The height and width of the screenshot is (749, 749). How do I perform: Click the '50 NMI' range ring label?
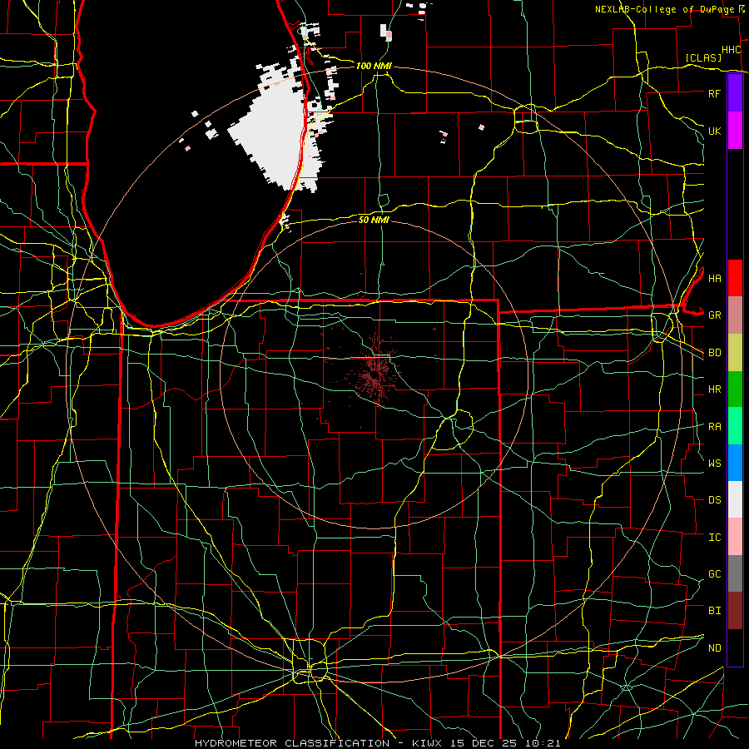(374, 220)
